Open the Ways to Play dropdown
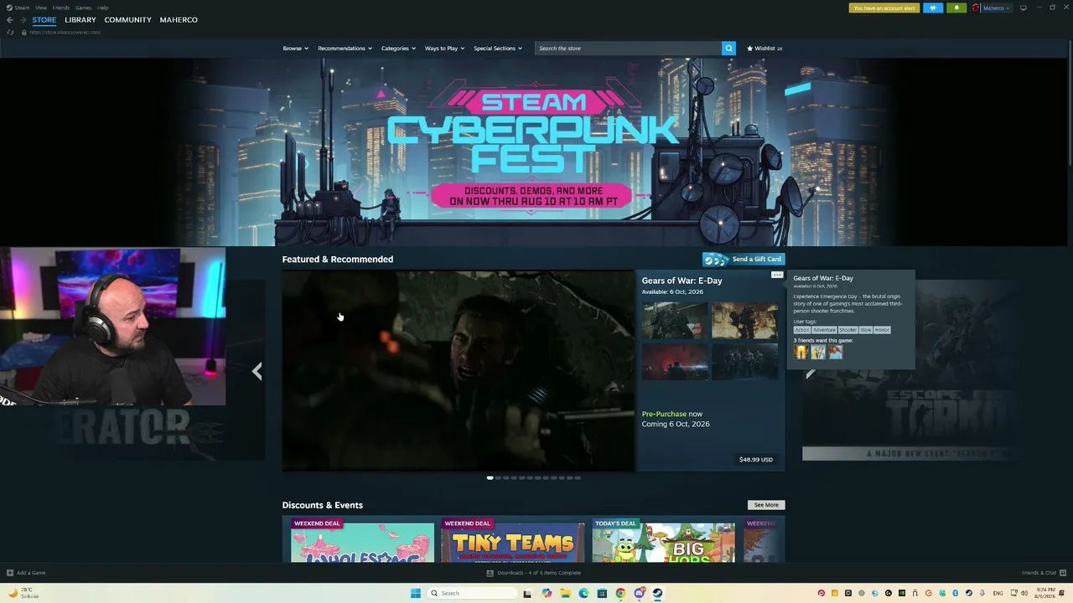1073x603 pixels. pos(445,49)
